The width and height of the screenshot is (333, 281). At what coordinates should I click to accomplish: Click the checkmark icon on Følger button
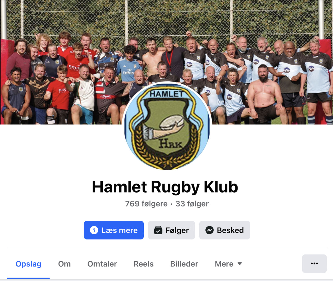coord(158,230)
